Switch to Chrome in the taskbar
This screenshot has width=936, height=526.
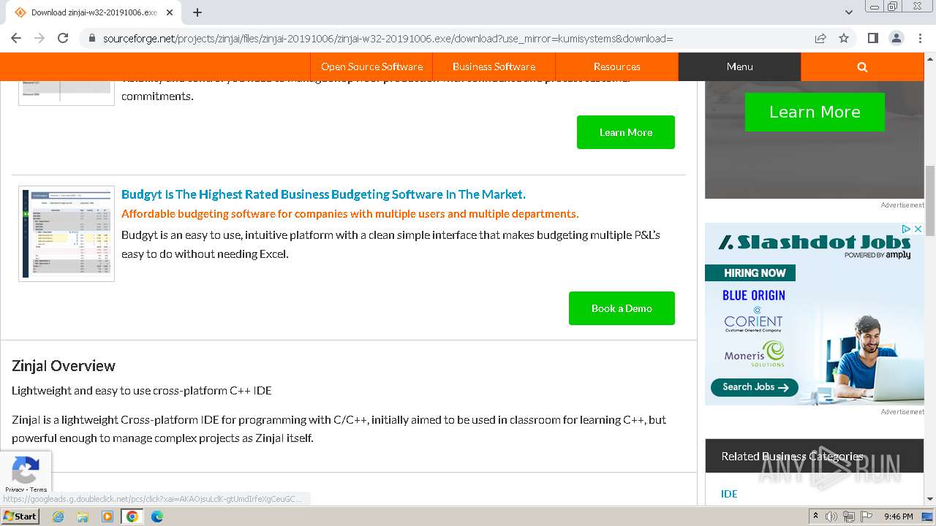[132, 517]
